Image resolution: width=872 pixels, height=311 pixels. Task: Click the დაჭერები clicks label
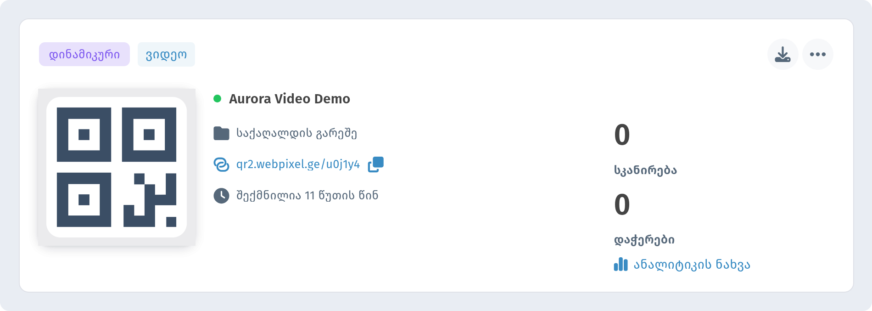pyautogui.click(x=644, y=239)
